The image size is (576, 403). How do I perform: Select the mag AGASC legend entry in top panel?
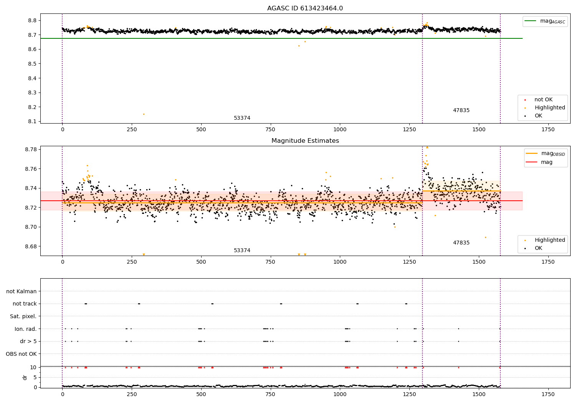click(545, 21)
